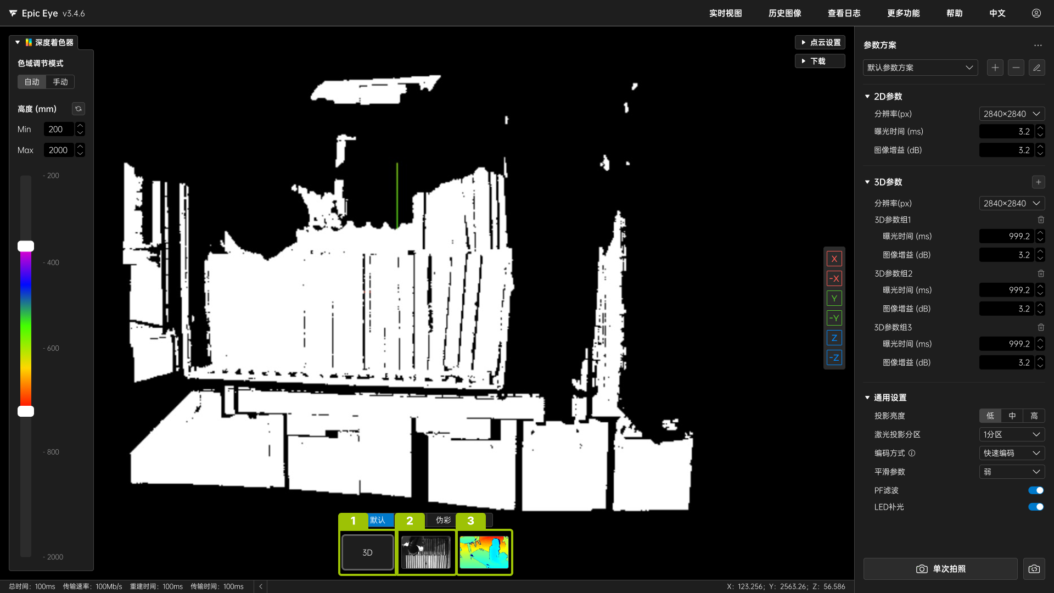Click the upper depth color slider handle

point(26,246)
